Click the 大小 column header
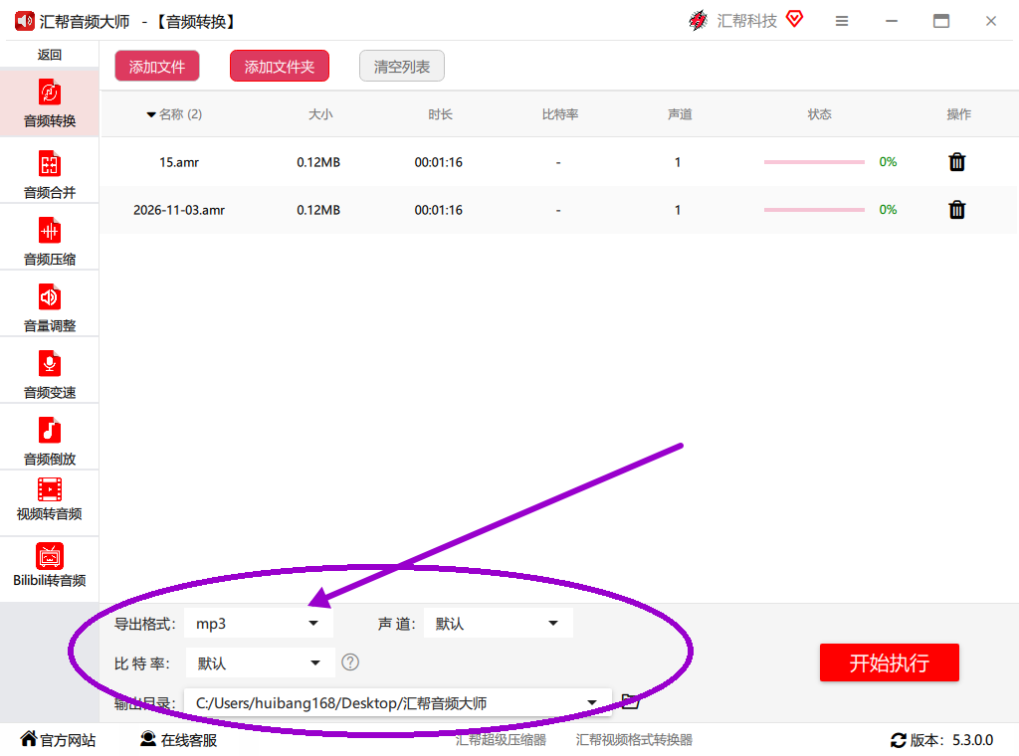The width and height of the screenshot is (1019, 756). click(x=319, y=114)
